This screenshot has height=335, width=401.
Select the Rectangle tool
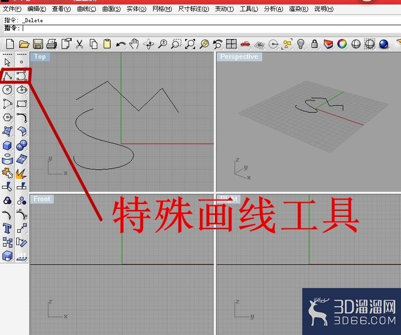(x=22, y=104)
